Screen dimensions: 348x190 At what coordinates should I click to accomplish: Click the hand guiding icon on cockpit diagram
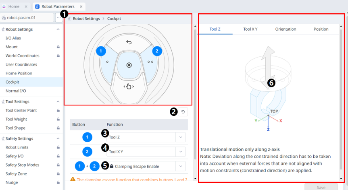tap(129, 86)
